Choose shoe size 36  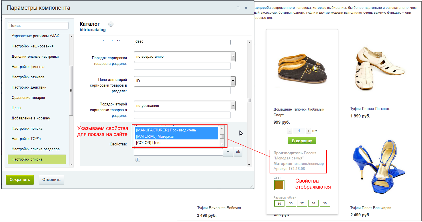pos(291,203)
